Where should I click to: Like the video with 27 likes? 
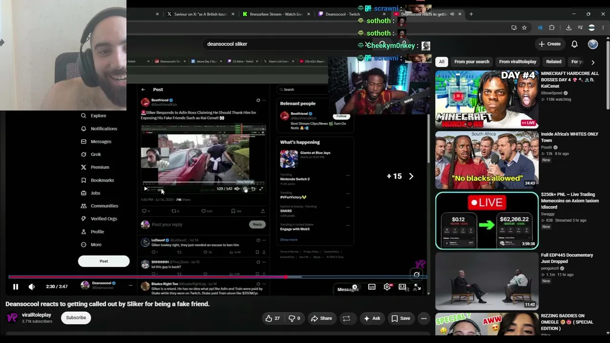click(x=272, y=318)
